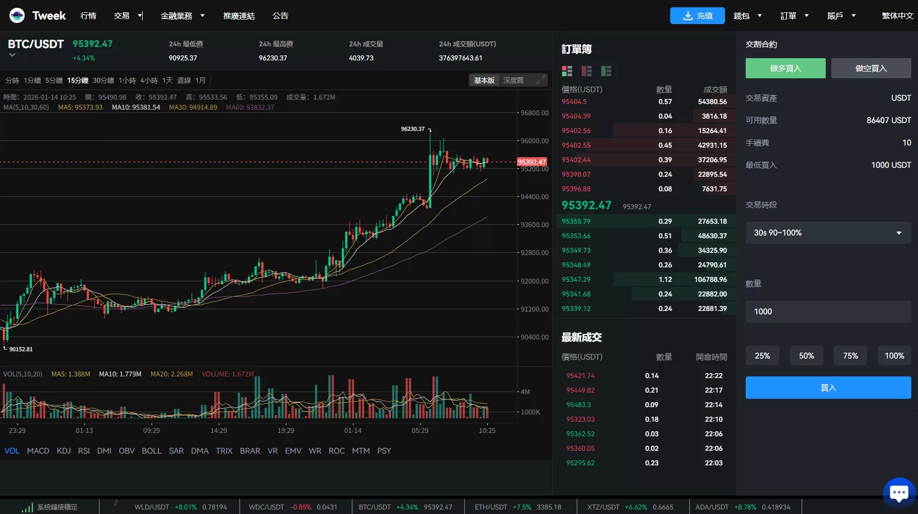The height and width of the screenshot is (514, 918).
Task: Click the 數量 quantity input field
Action: tap(827, 312)
